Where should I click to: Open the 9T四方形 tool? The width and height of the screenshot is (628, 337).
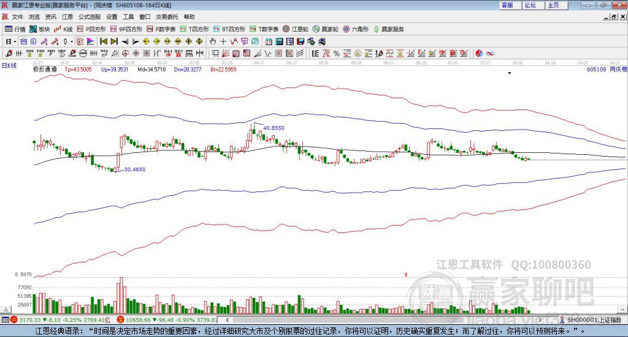pos(229,29)
